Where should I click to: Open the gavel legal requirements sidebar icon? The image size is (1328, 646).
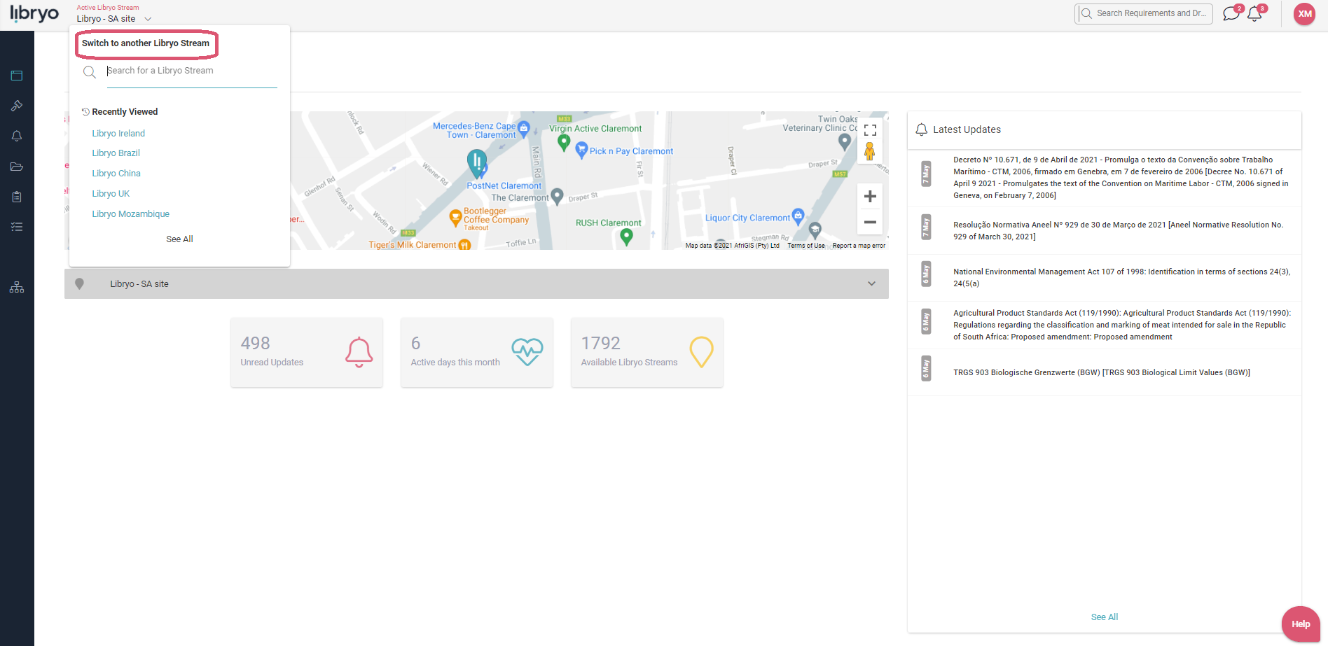17,106
